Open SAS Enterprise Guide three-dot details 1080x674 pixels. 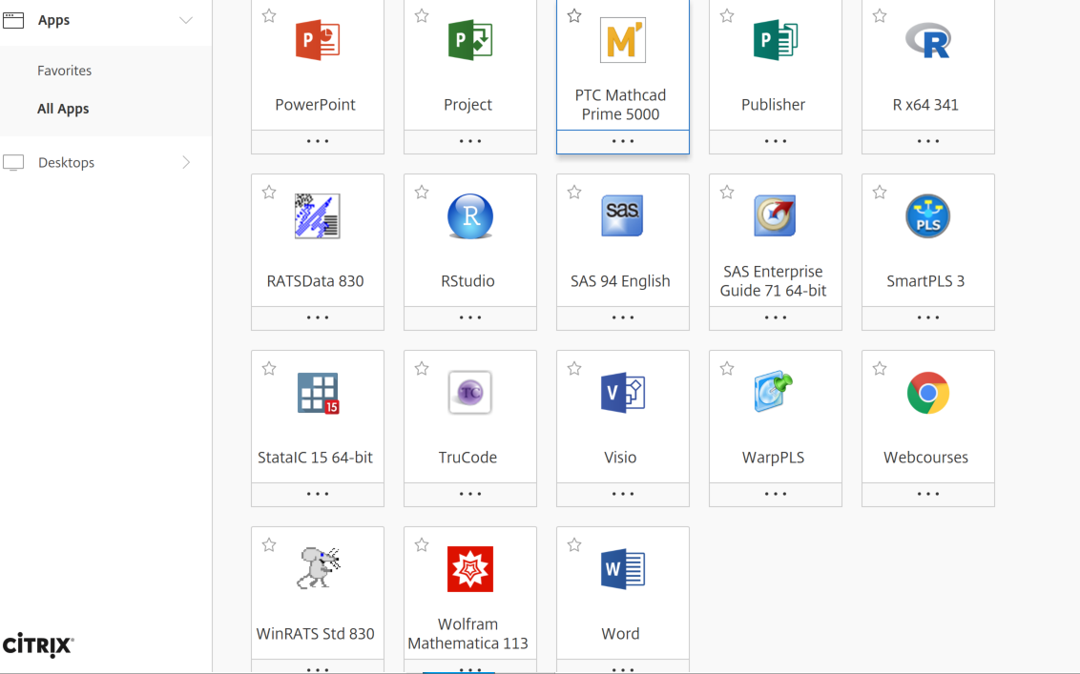click(x=776, y=317)
